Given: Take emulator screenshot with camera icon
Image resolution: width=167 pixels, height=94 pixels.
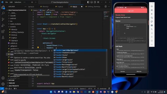Looking at the screenshot, I should (x=152, y=25).
